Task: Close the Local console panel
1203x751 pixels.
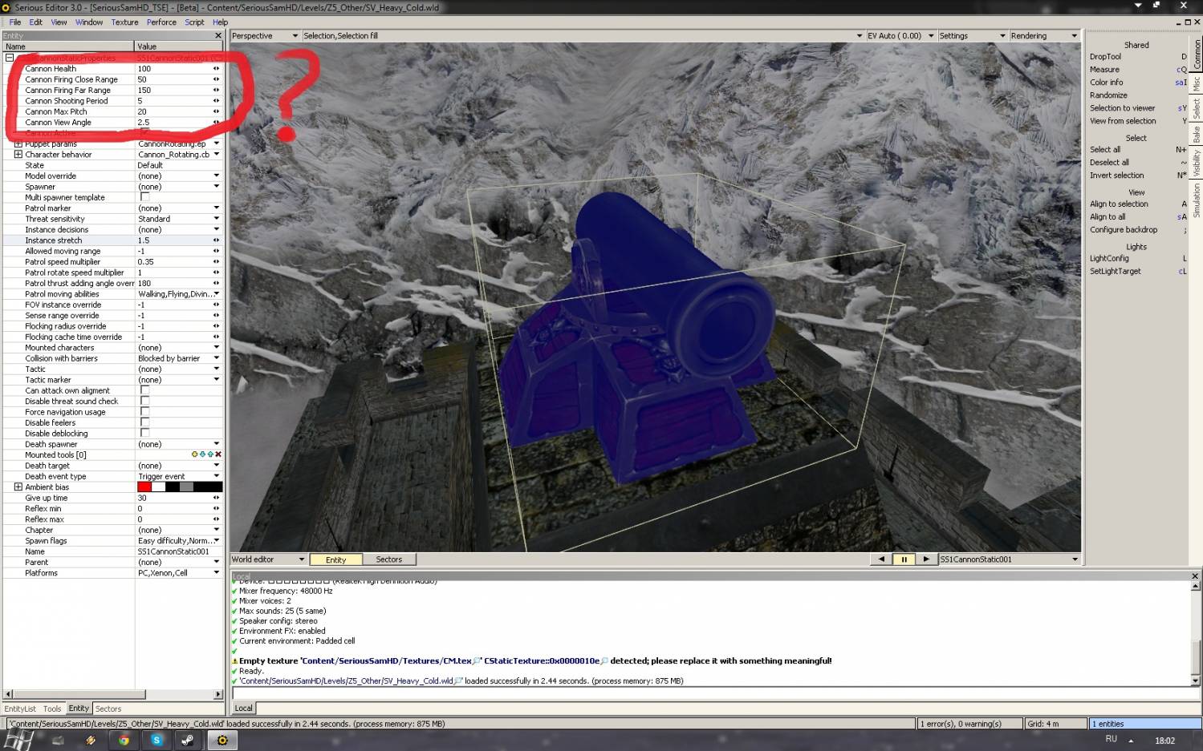Action: [1194, 575]
